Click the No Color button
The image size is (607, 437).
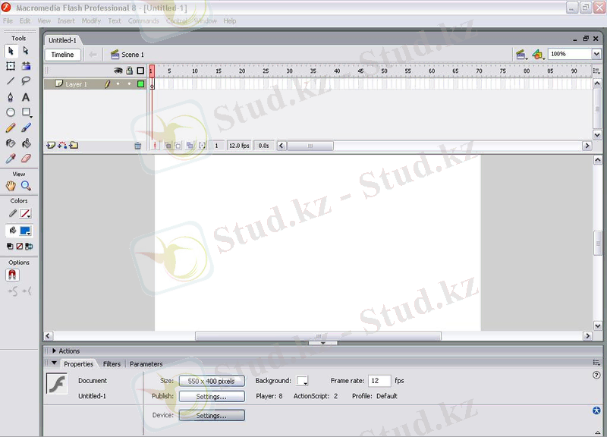pyautogui.click(x=20, y=246)
